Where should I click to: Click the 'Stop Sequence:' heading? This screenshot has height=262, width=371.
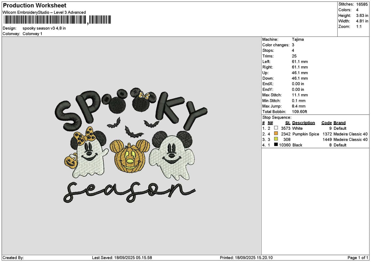pos(277,117)
